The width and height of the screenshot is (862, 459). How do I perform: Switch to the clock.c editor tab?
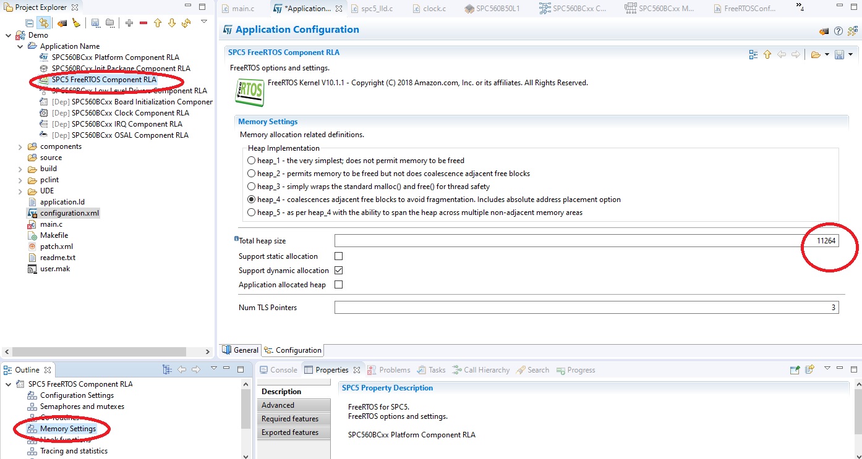(x=429, y=9)
